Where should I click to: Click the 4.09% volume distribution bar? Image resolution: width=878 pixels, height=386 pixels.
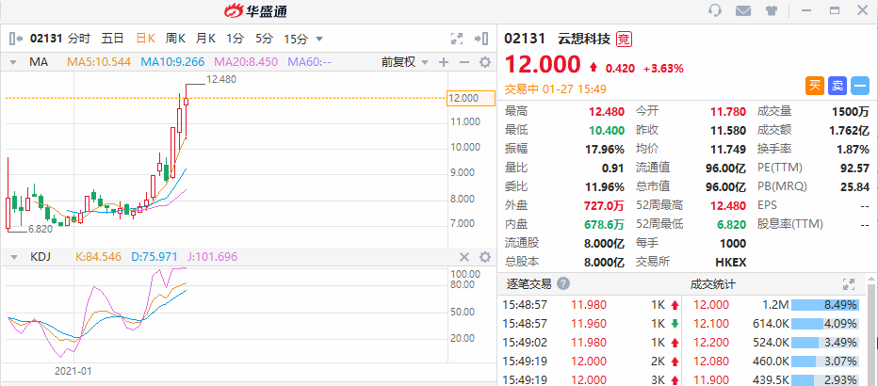click(x=825, y=323)
